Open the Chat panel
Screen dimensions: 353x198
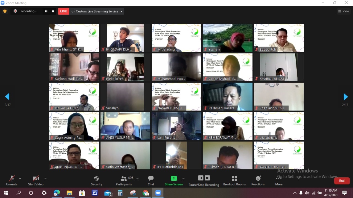[x=151, y=180]
